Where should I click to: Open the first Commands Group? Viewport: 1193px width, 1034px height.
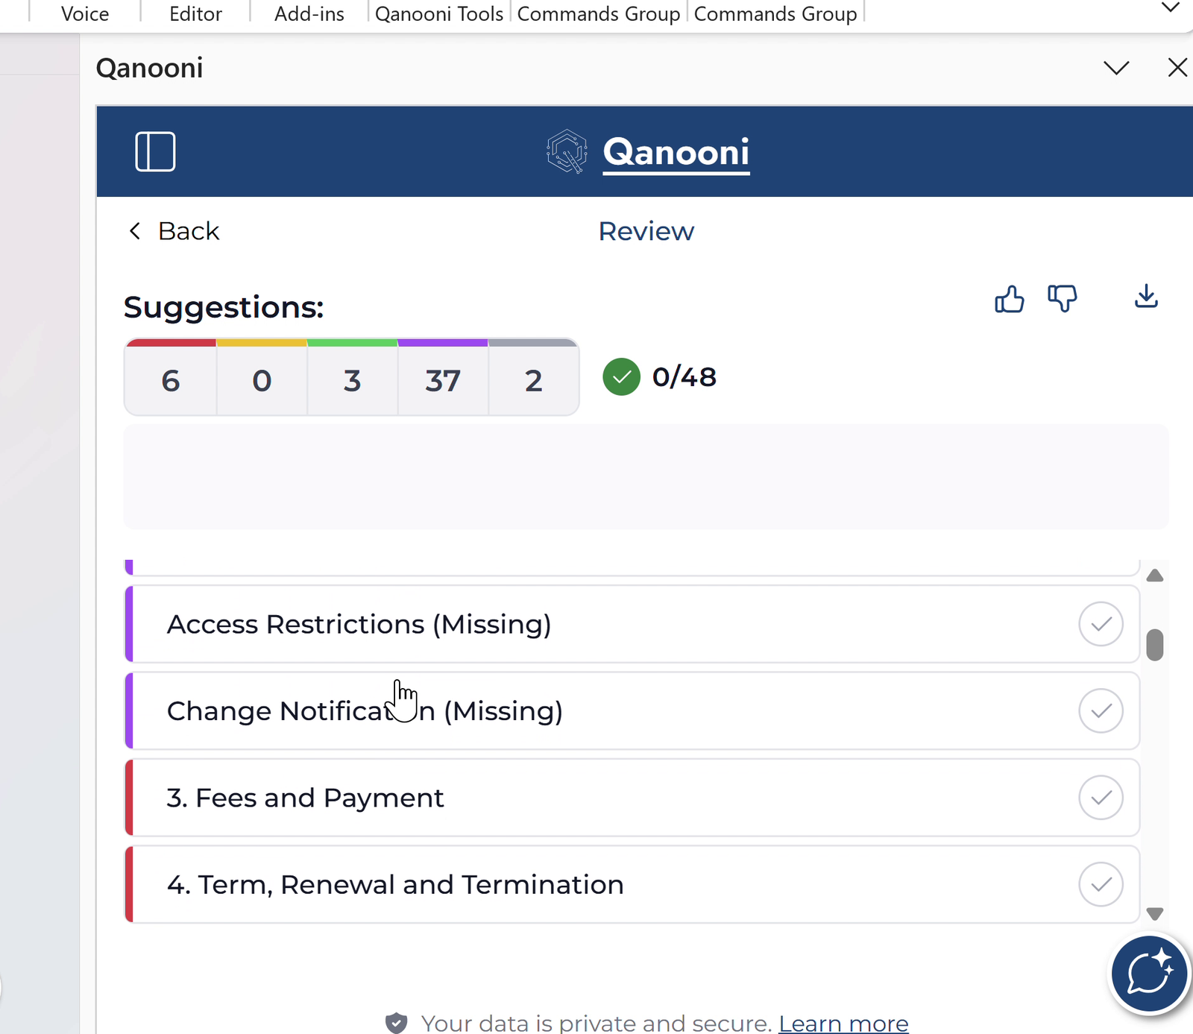(x=599, y=13)
